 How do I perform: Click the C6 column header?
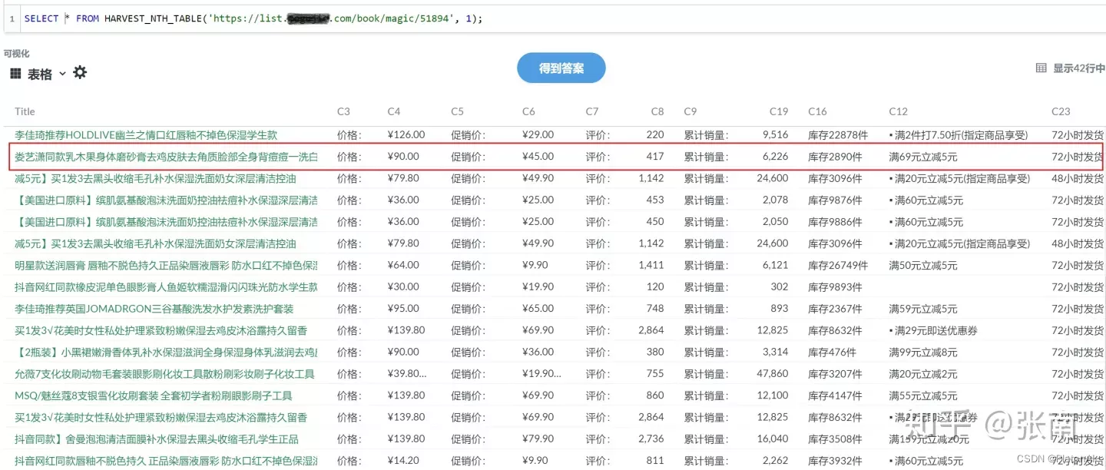click(528, 111)
